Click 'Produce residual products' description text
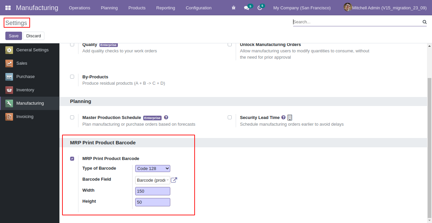This screenshot has width=432, height=223. [124, 83]
